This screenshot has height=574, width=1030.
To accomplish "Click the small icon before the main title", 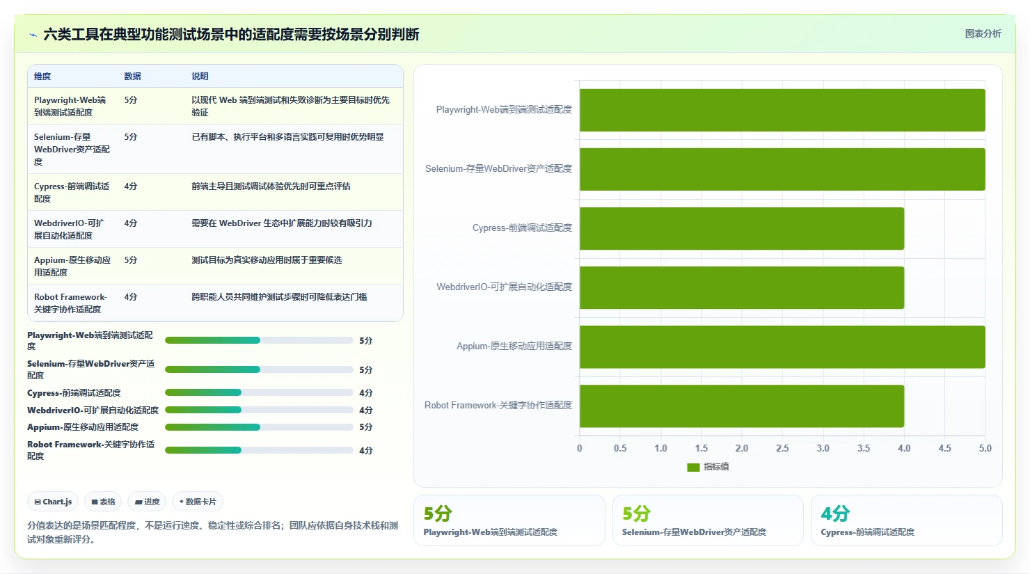I will tap(33, 35).
